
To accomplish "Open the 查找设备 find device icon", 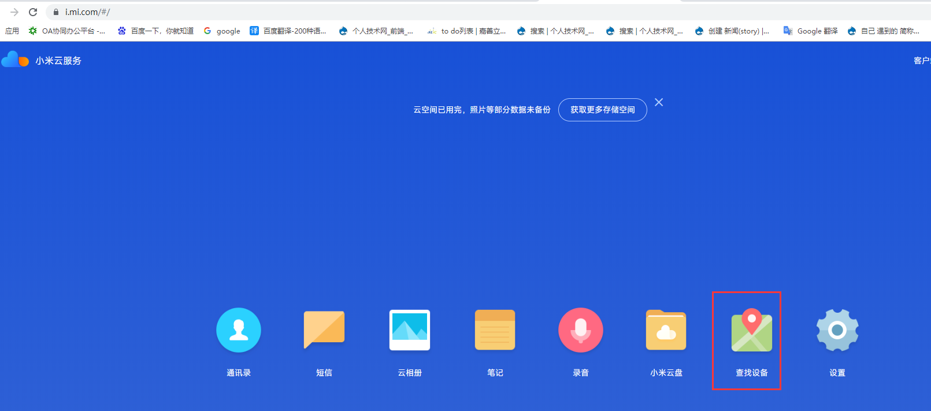I will coord(752,330).
